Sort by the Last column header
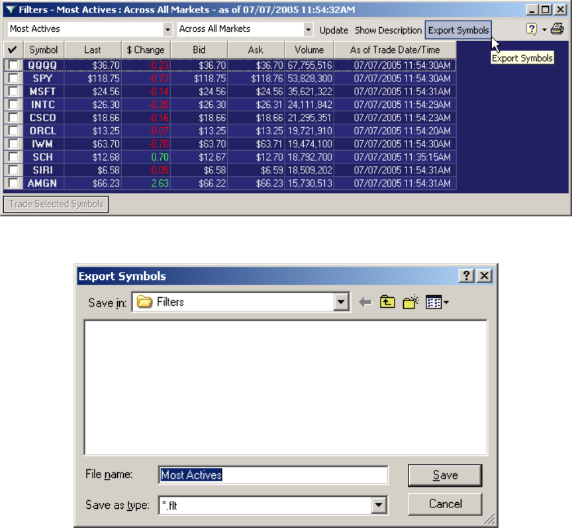 pyautogui.click(x=93, y=50)
